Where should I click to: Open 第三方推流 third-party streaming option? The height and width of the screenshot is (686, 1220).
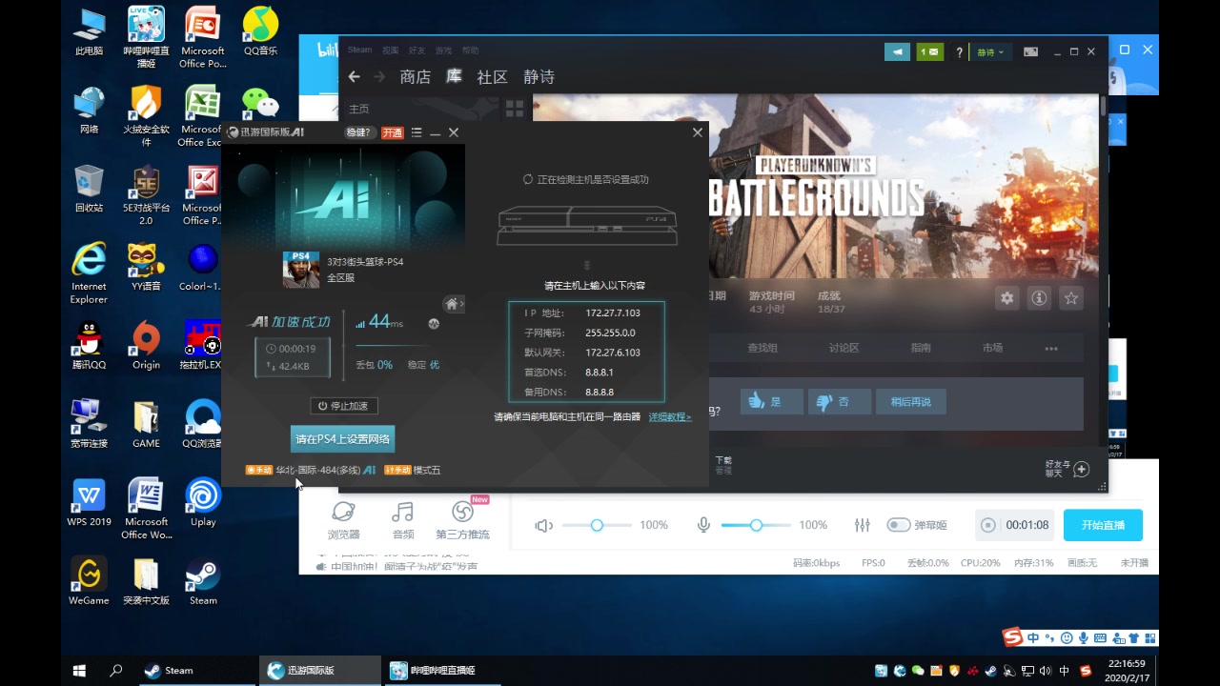462,520
